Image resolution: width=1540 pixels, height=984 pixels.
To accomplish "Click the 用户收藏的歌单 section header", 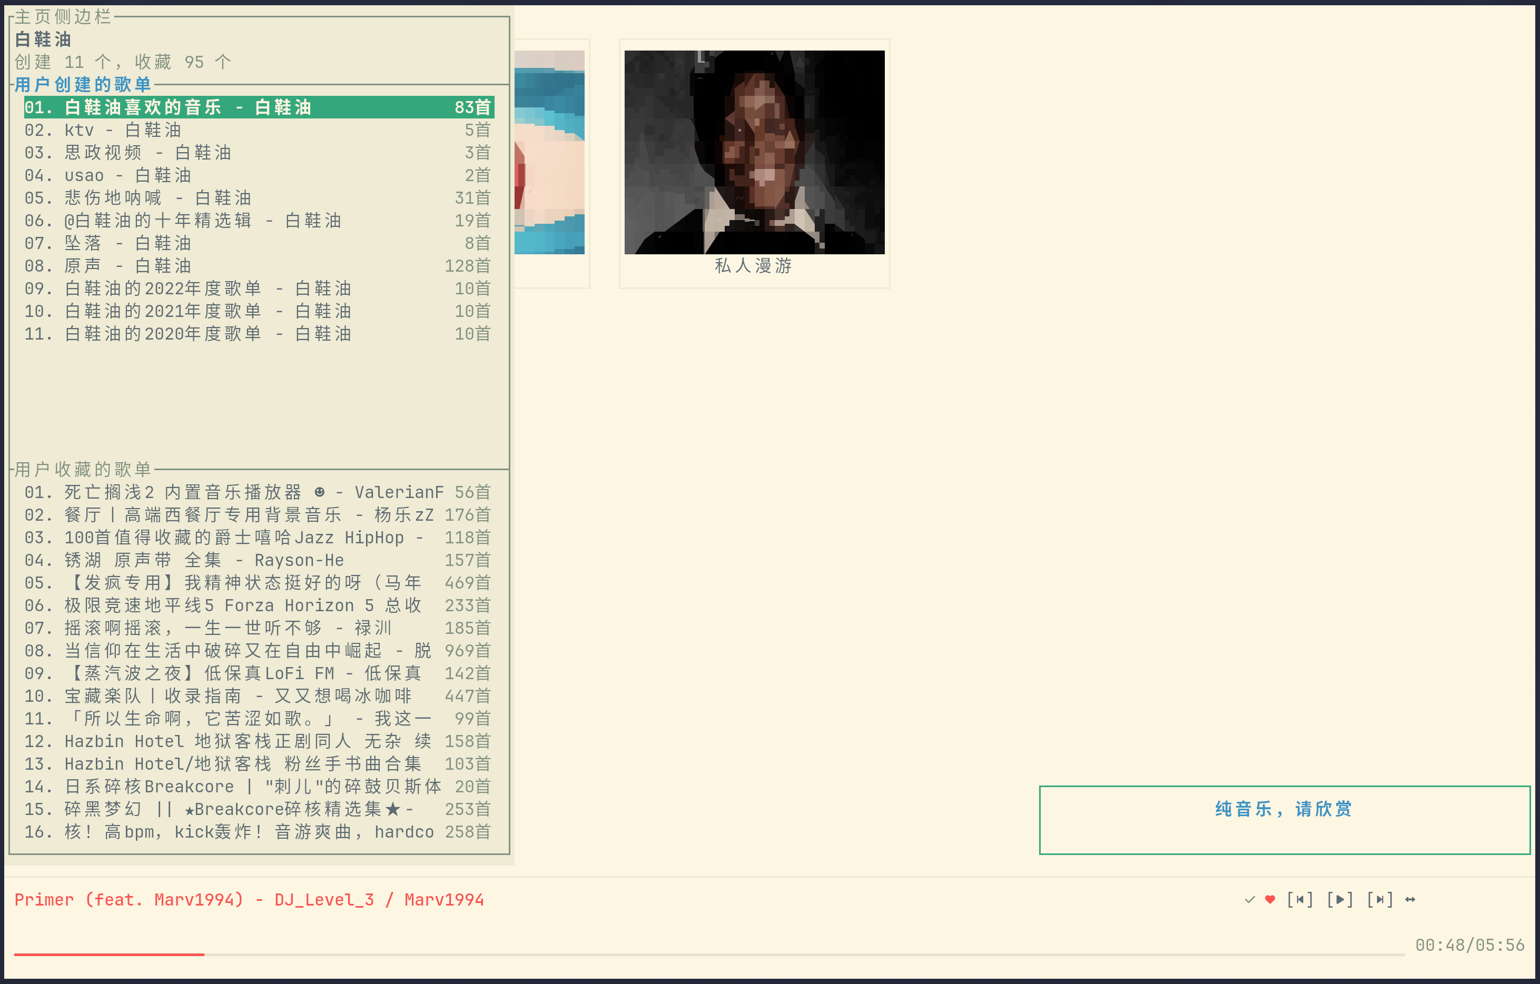I will click(x=83, y=469).
